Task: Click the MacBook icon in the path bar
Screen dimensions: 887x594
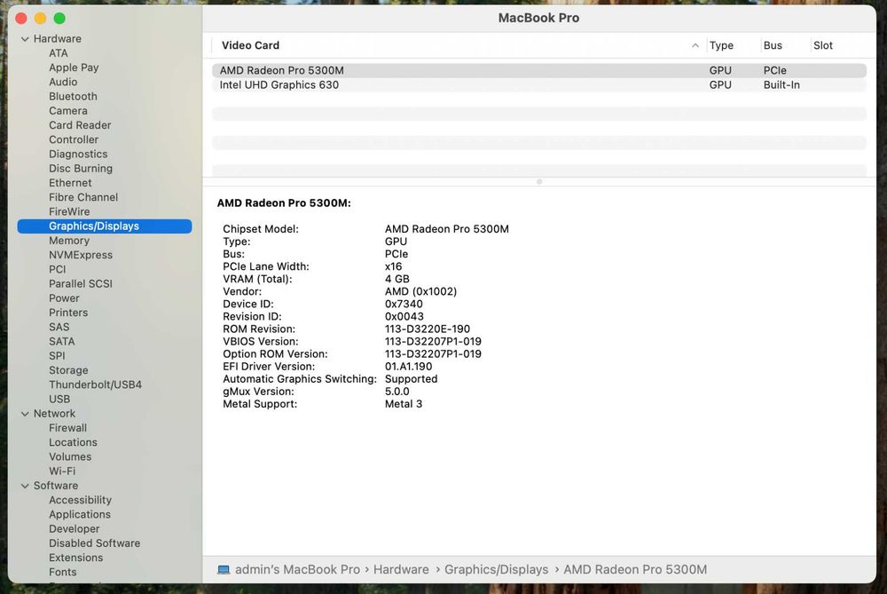Action: pos(224,570)
